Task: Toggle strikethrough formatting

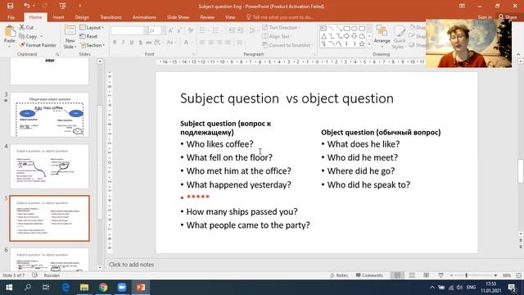Action: (x=149, y=43)
